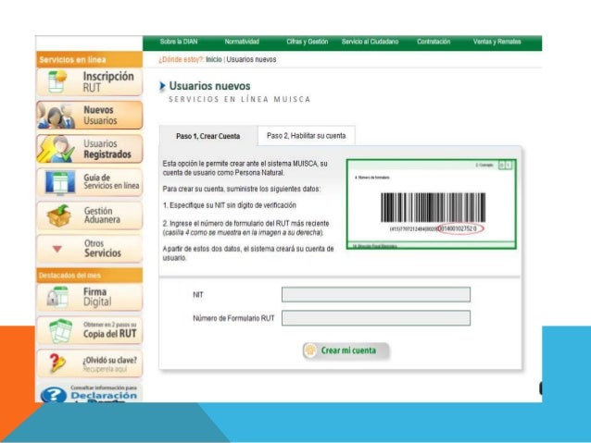Screen dimensions: 591x443
Task: Select the Paso 1, Crear Cuenta tab
Action: point(208,136)
